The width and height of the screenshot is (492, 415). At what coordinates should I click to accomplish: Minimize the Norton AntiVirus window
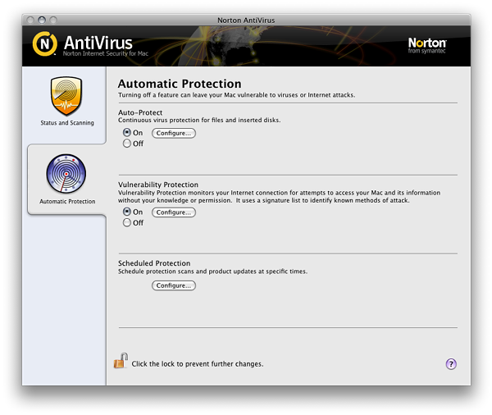43,19
